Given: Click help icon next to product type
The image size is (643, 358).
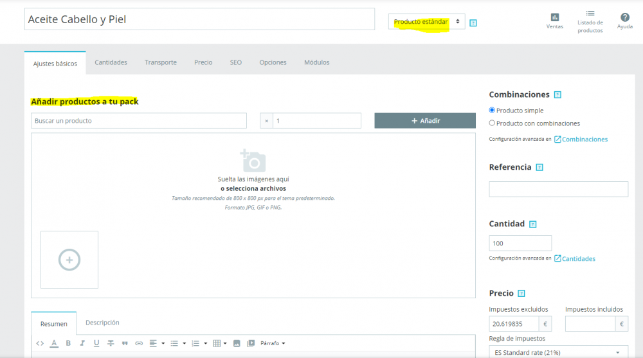Looking at the screenshot, I should point(473,23).
